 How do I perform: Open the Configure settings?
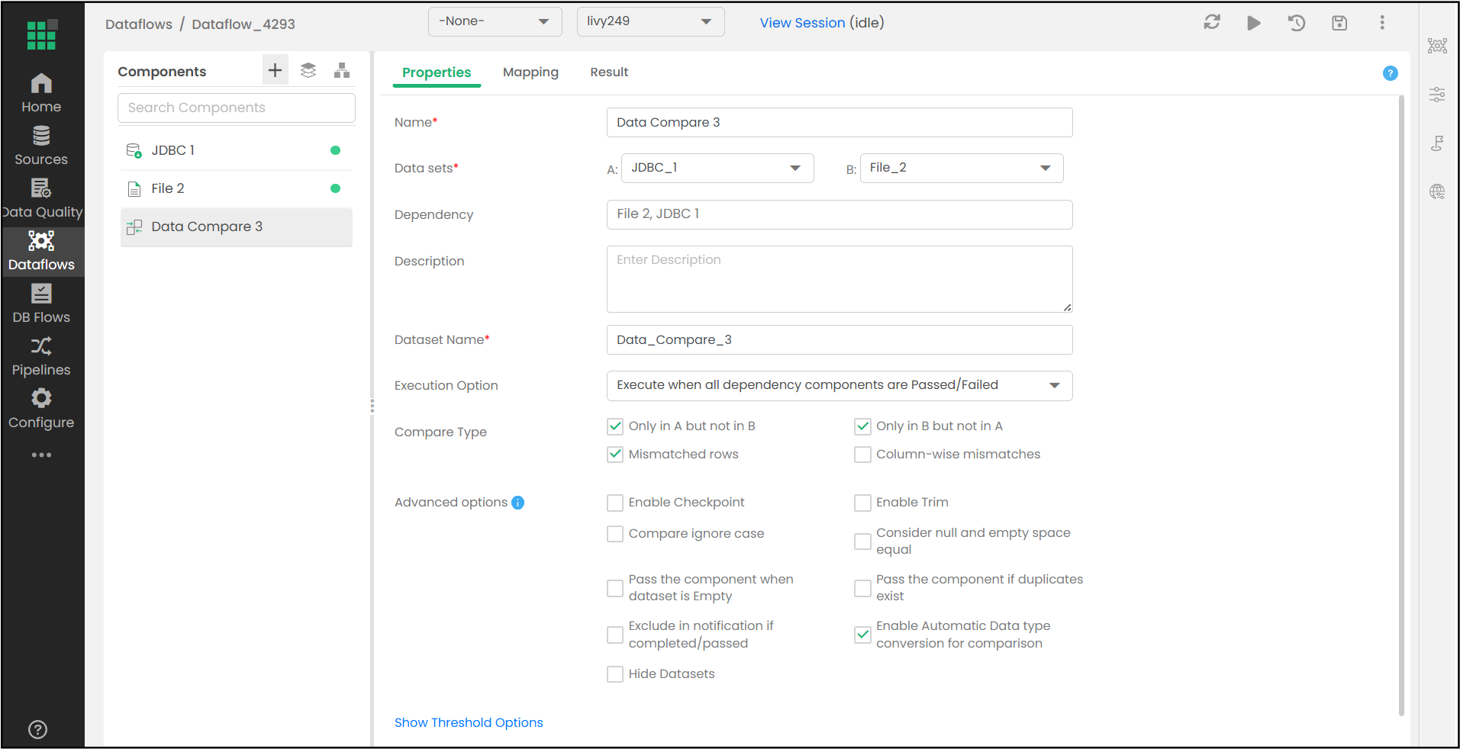41,409
